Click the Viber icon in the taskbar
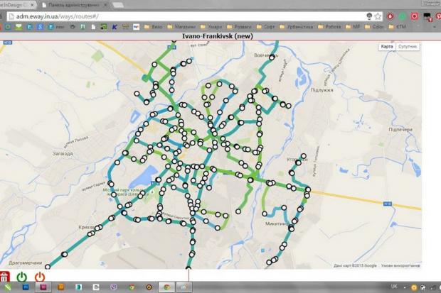The width and height of the screenshot is (441, 293). pos(115,287)
